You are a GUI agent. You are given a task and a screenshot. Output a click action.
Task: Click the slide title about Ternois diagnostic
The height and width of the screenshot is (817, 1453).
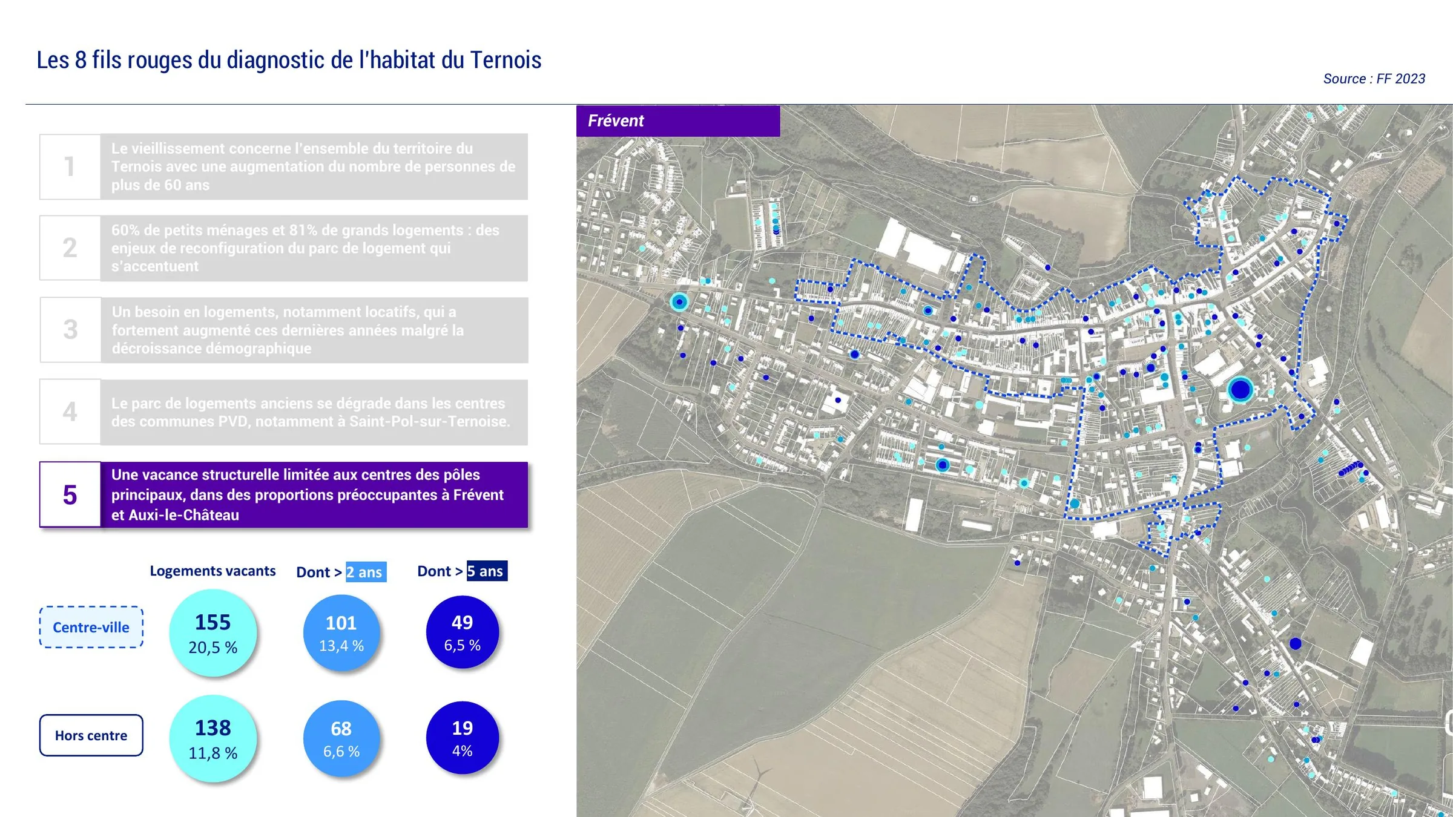pos(289,60)
